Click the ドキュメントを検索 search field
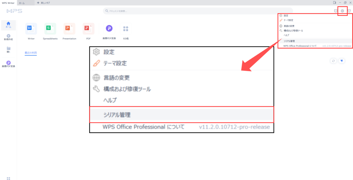Screen dimensions: 353x180 click(198, 11)
